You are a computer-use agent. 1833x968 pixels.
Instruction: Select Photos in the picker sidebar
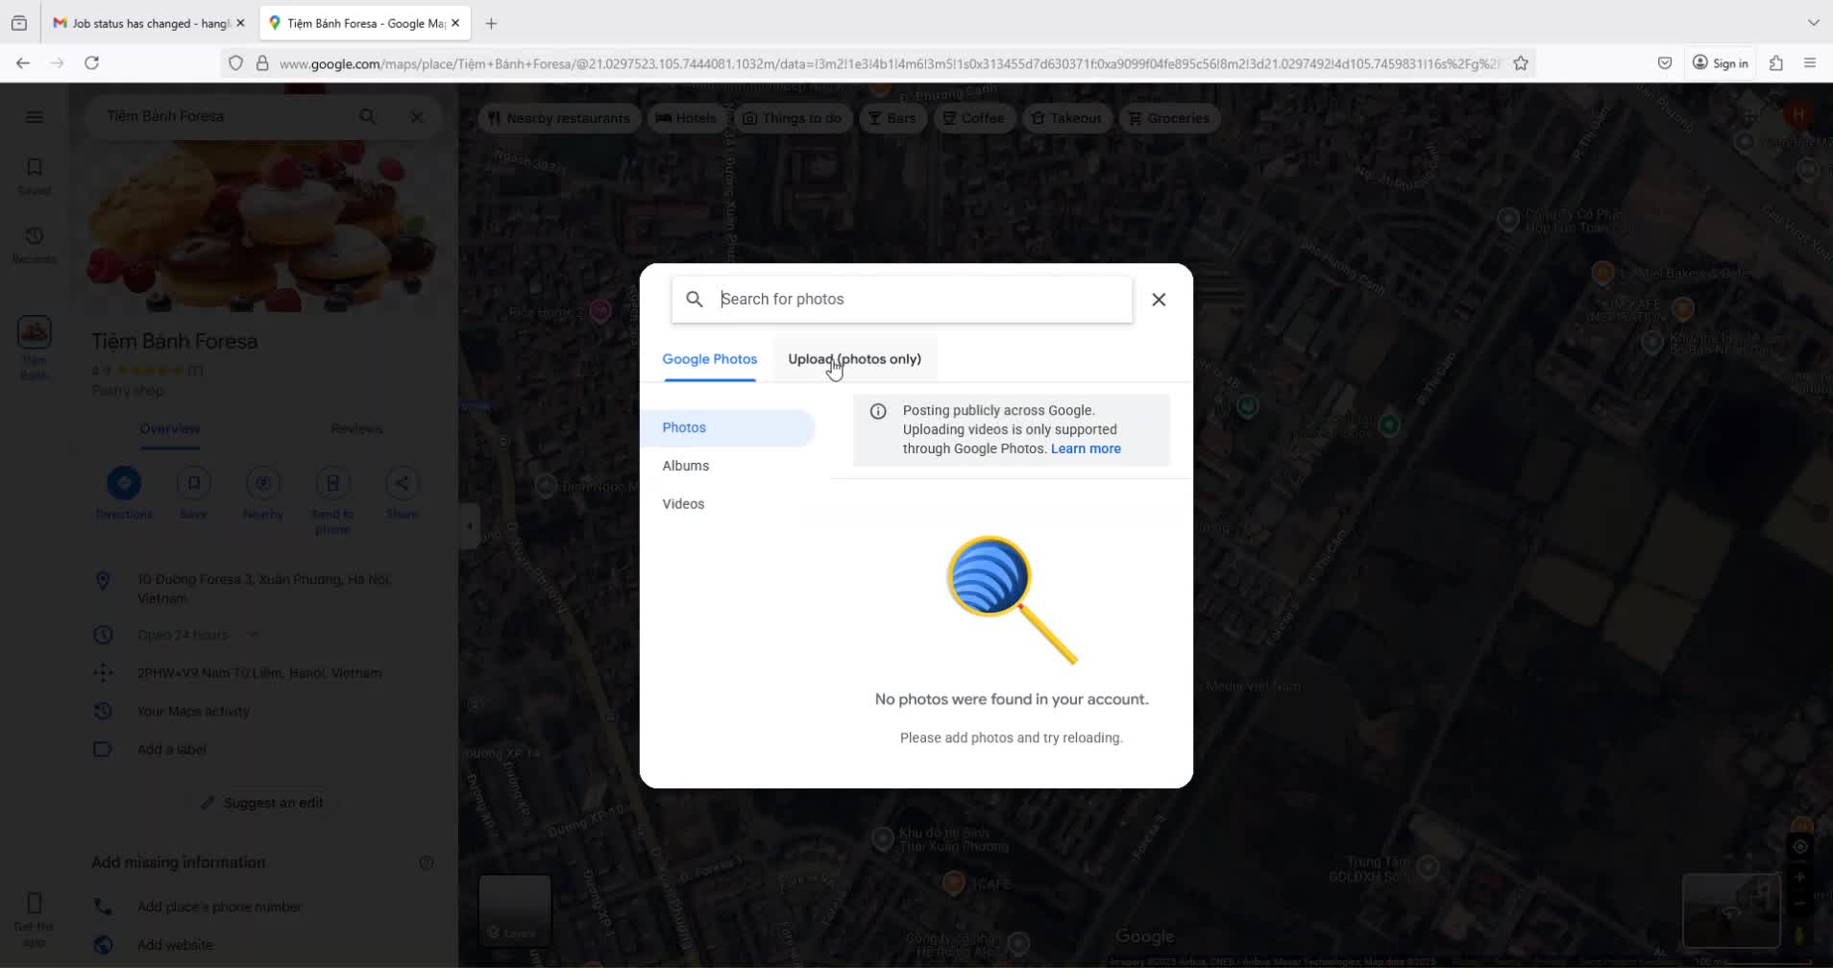click(684, 427)
